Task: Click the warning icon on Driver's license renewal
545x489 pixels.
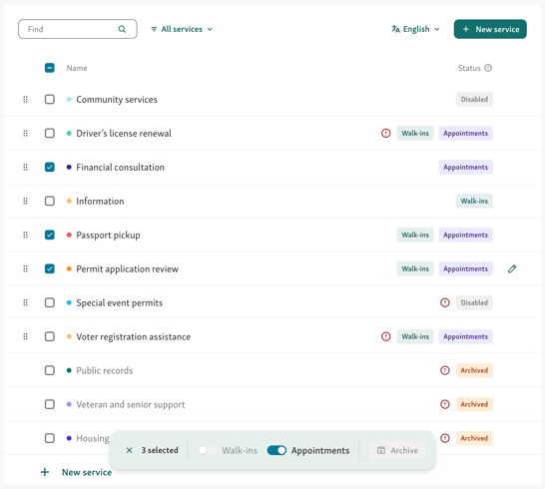Action: coord(386,133)
